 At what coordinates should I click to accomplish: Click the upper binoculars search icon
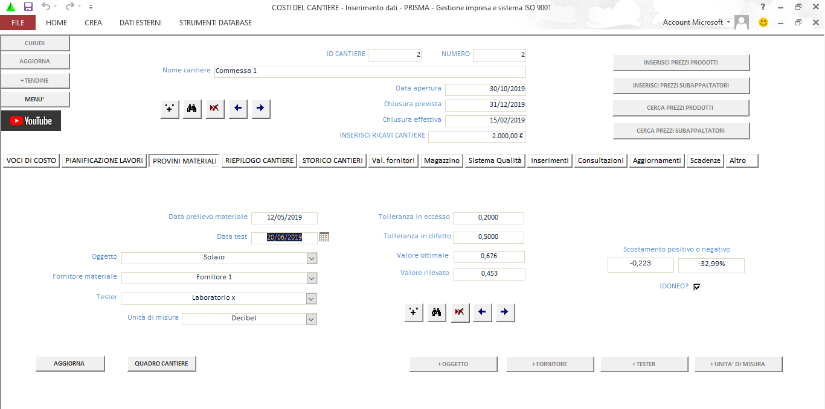click(x=192, y=109)
